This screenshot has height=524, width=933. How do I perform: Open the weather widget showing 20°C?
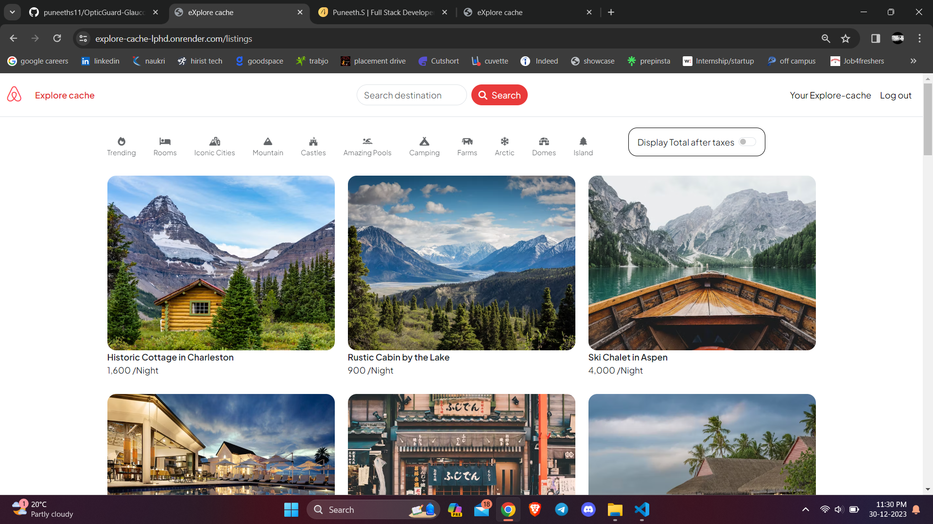pyautogui.click(x=43, y=509)
